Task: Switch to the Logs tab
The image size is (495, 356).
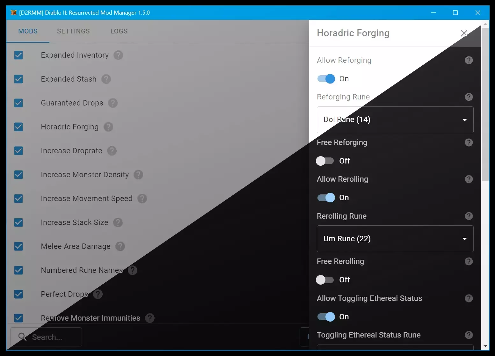Action: tap(119, 31)
